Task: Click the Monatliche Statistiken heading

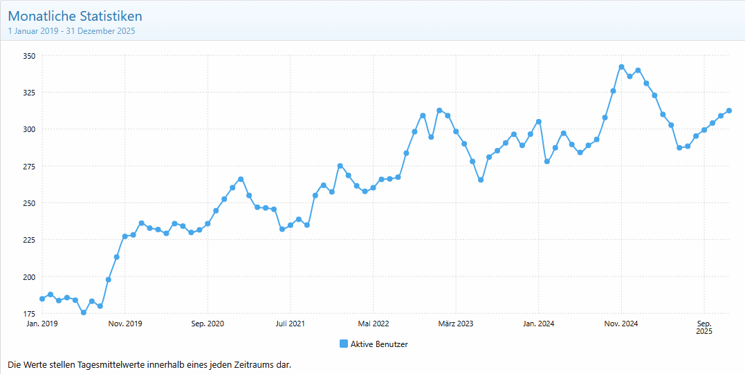Action: pos(75,16)
